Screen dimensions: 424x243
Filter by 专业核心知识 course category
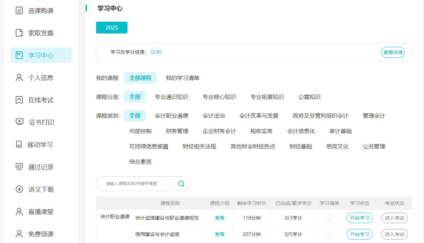tap(219, 97)
